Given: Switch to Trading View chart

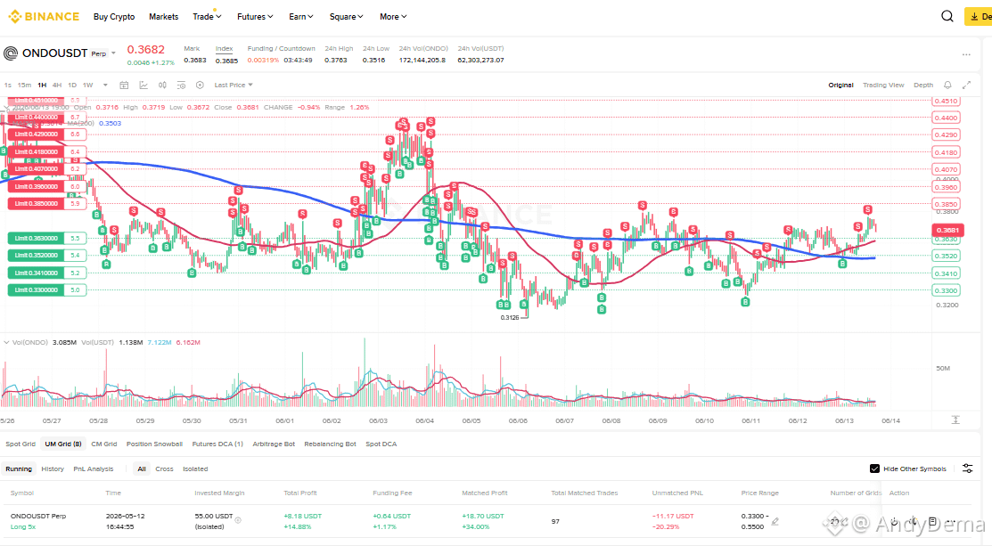Looking at the screenshot, I should click(883, 85).
